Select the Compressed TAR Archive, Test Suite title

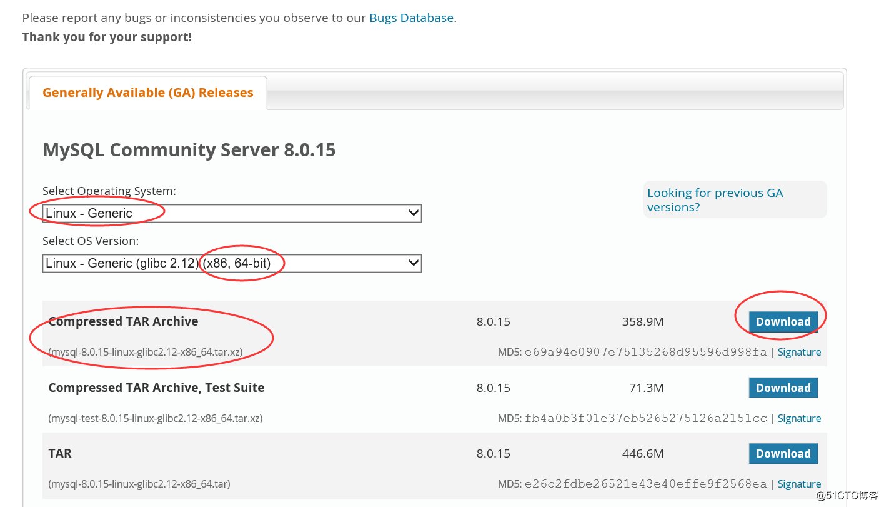(x=156, y=388)
